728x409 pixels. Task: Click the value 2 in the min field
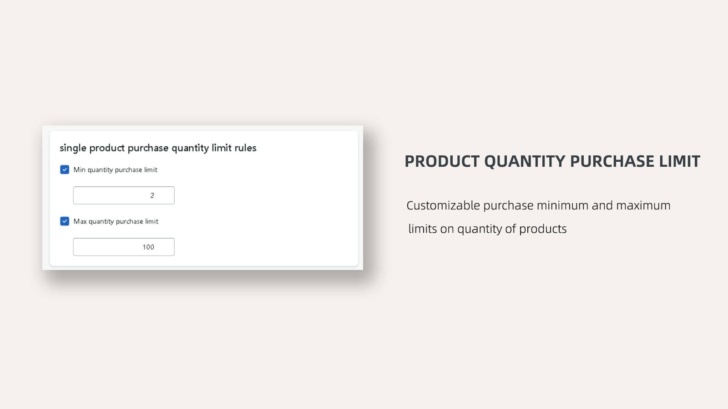click(x=152, y=195)
